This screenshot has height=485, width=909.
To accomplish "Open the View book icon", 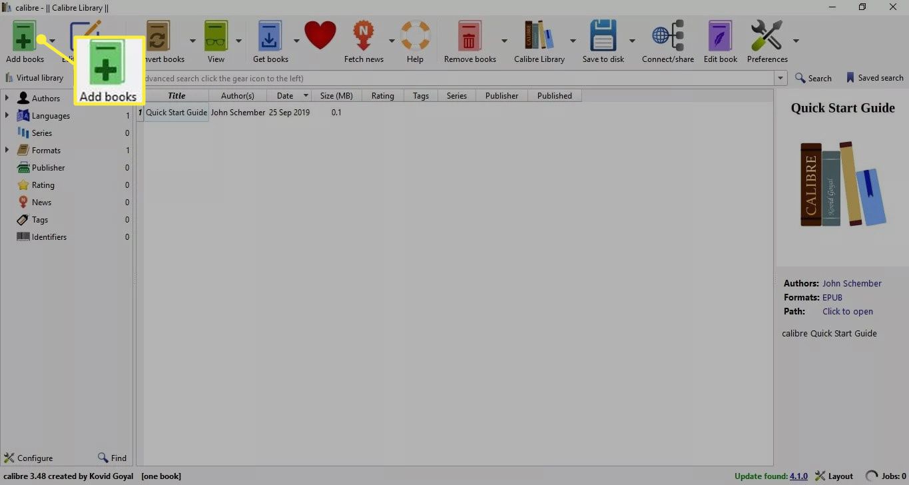I will [x=216, y=35].
